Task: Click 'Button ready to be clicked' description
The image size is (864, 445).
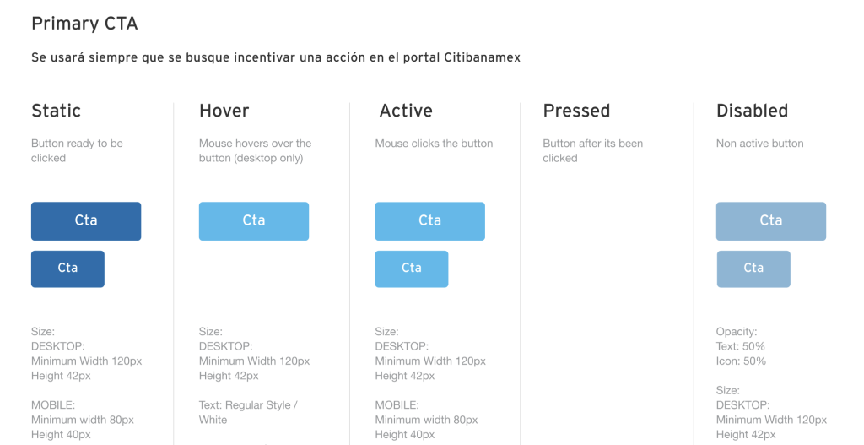Action: click(77, 150)
